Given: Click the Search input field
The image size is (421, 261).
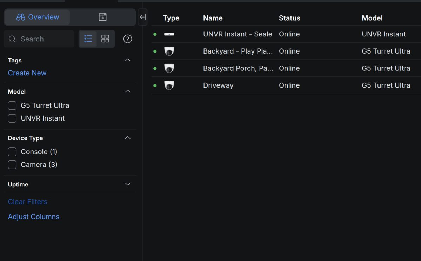Looking at the screenshot, I should (x=39, y=39).
